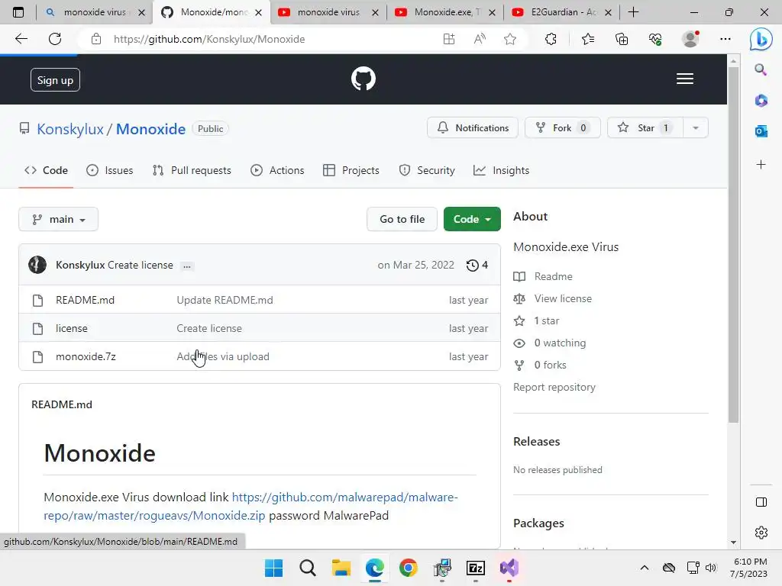Select the Code repository tab
This screenshot has height=586, width=782.
tap(46, 170)
